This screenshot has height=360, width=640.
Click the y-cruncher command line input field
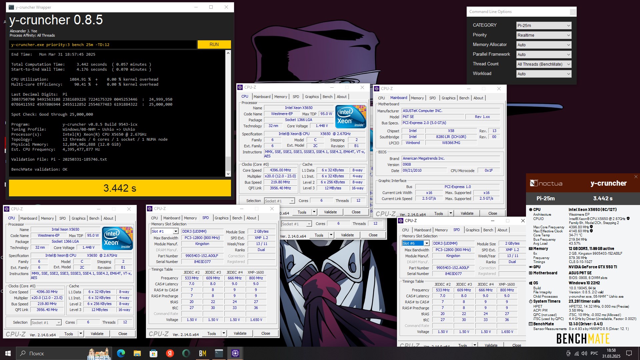103,44
